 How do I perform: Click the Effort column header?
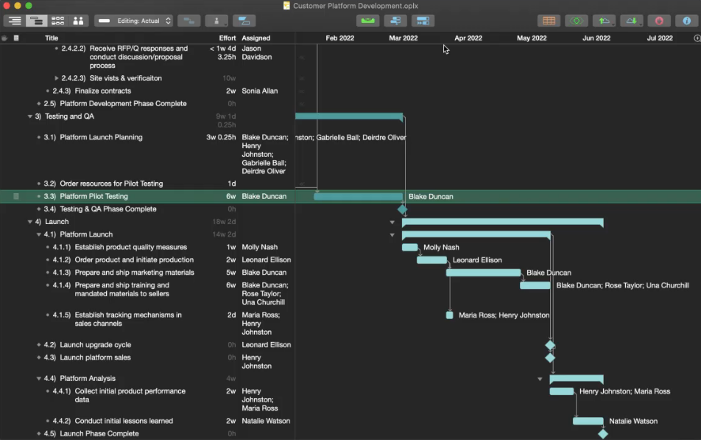coord(227,38)
